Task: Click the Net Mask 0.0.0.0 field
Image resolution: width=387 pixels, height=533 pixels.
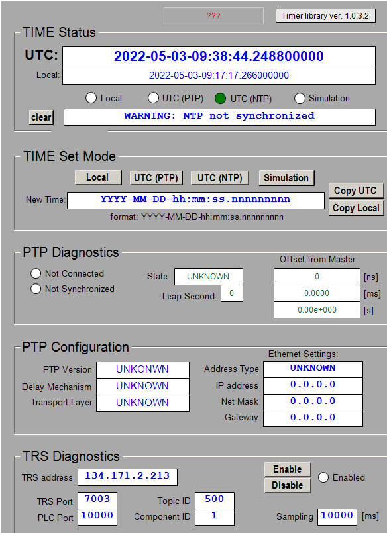Action: [x=313, y=403]
